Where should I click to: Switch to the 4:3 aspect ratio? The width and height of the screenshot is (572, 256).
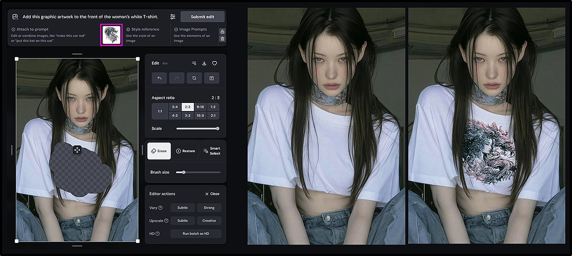coord(175,115)
